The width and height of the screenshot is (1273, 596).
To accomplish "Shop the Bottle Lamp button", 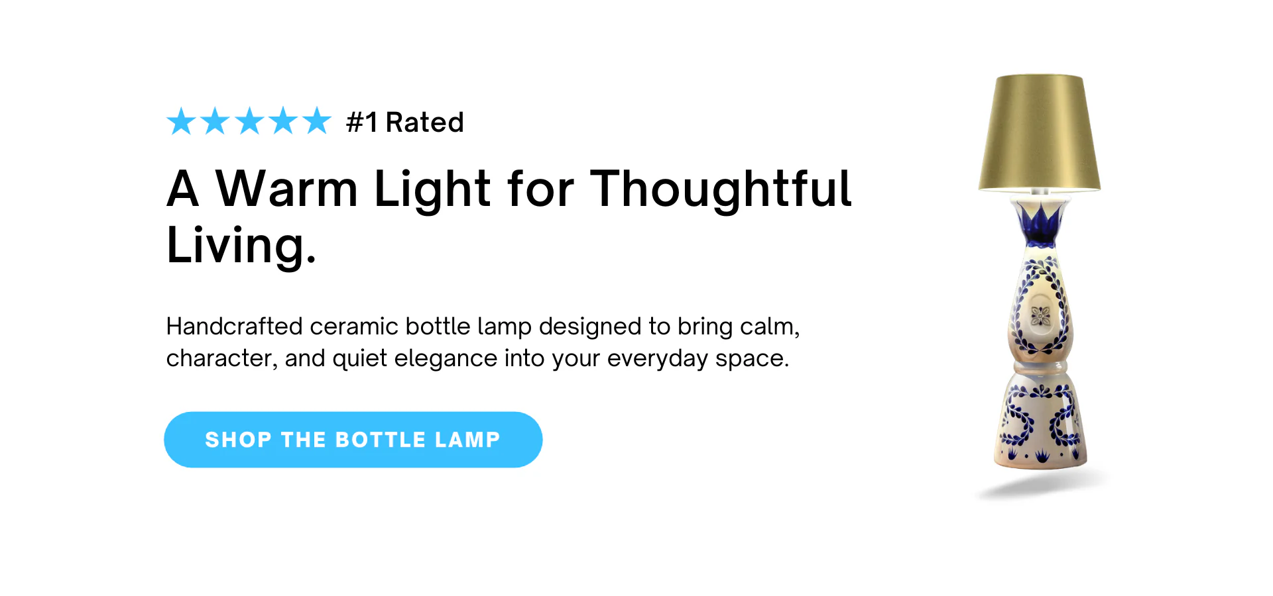I will pos(353,440).
